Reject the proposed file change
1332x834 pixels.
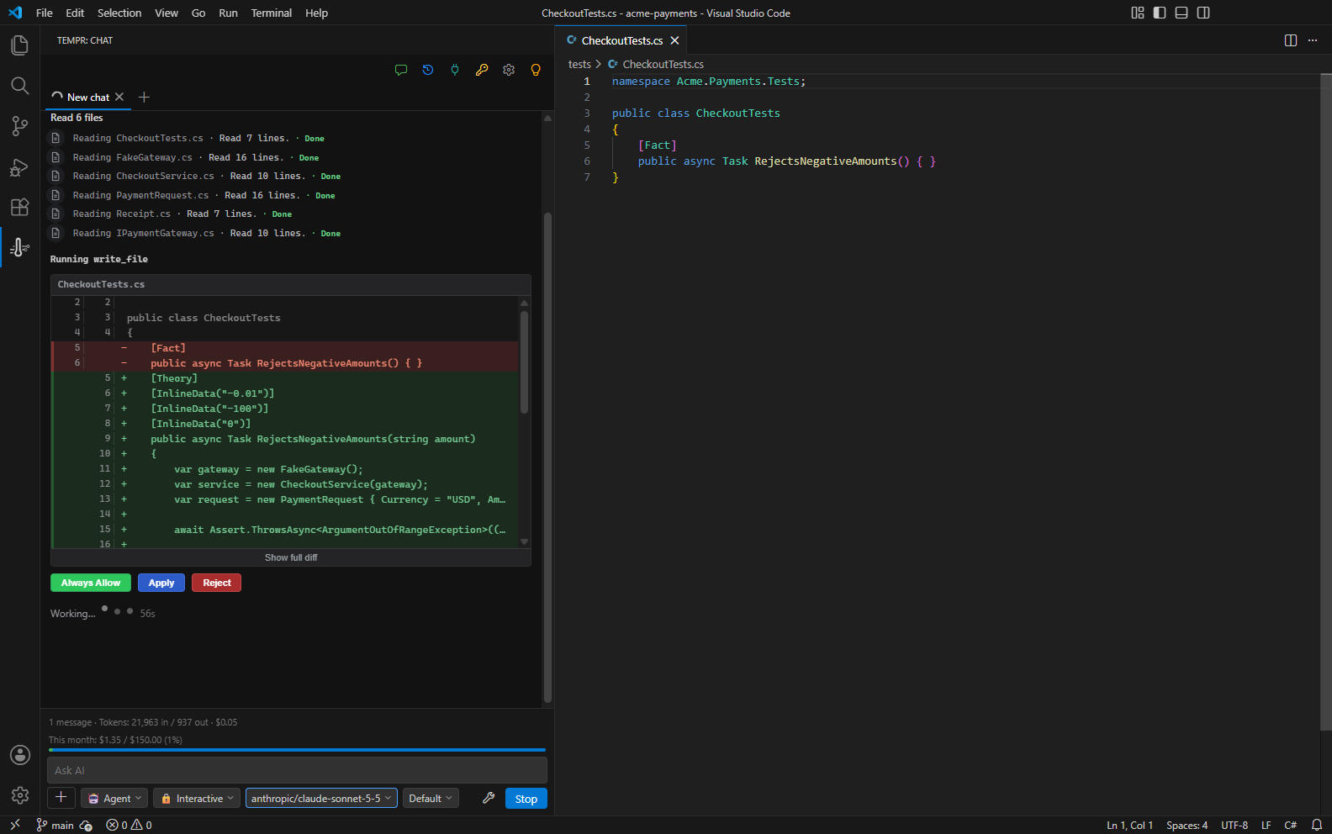(x=217, y=583)
